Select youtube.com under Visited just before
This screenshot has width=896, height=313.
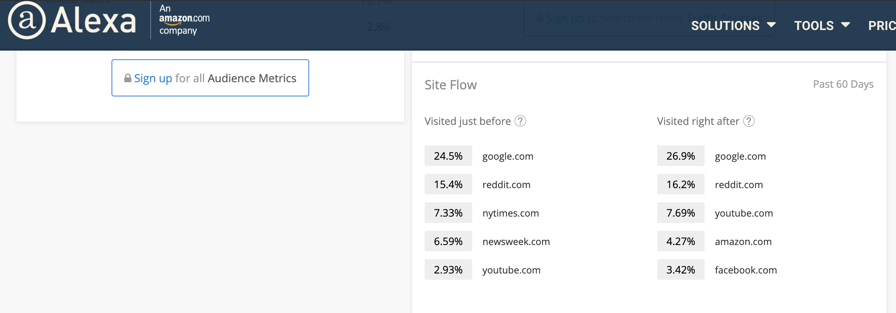pos(511,270)
